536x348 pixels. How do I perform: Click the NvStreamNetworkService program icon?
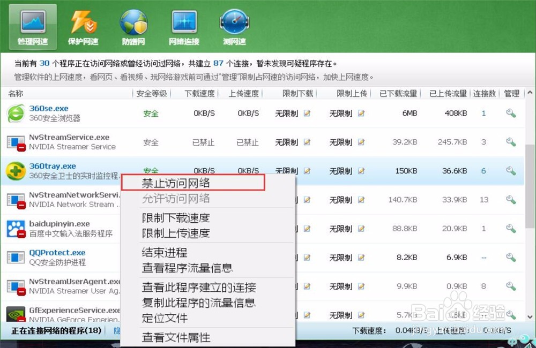click(16, 200)
